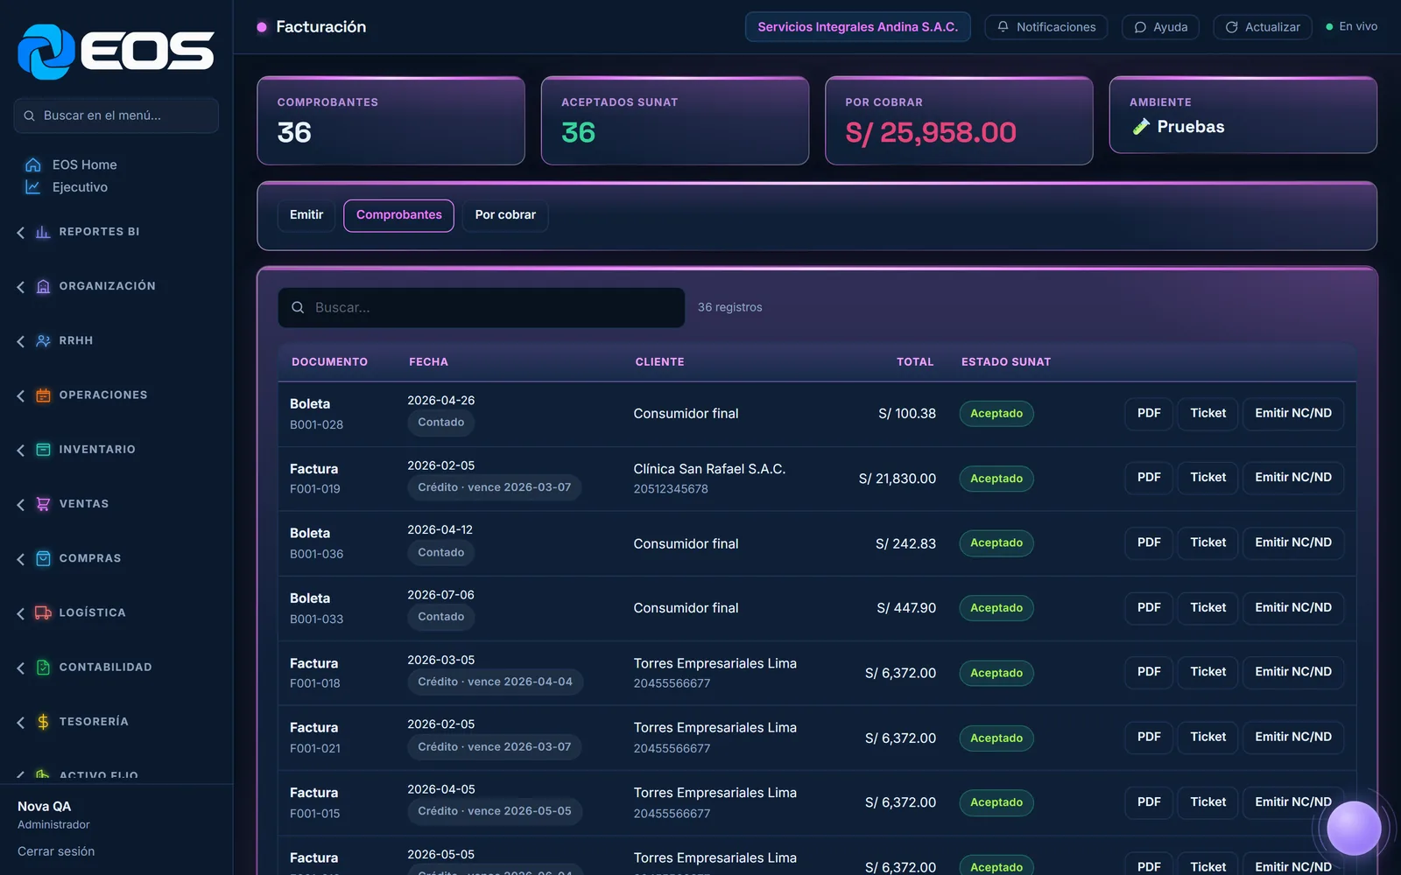Click the Logística truck icon
This screenshot has width=1401, height=875.
tap(43, 612)
